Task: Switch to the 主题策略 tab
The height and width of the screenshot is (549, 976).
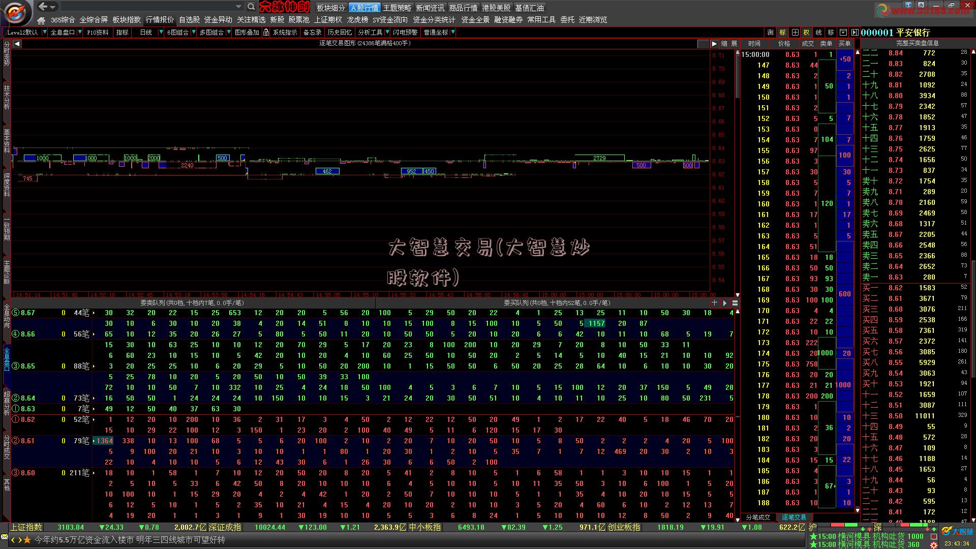Action: point(397,8)
